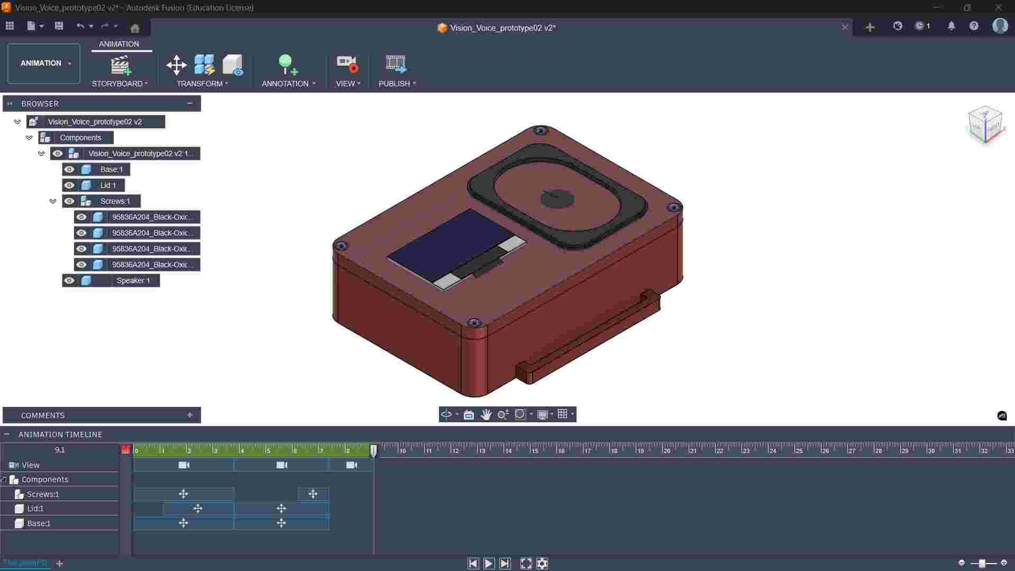Select the Storyboard1 tab at bottom
Image resolution: width=1015 pixels, height=571 pixels.
coord(25,563)
